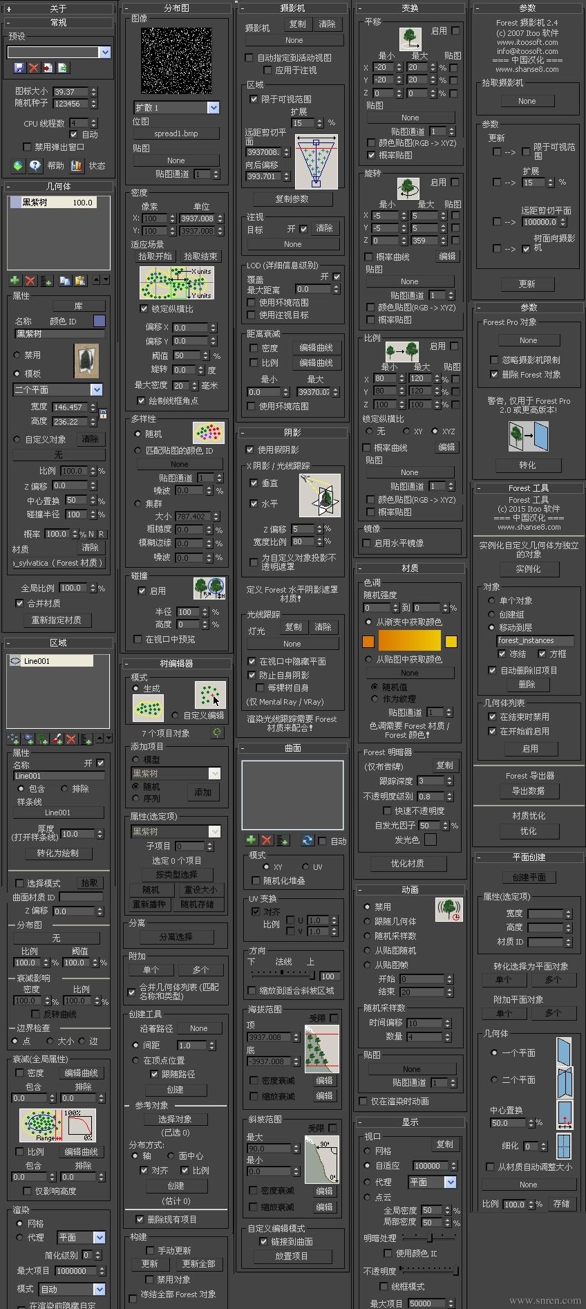Click the red X delete preset icon
586x1309 pixels.
tap(33, 68)
